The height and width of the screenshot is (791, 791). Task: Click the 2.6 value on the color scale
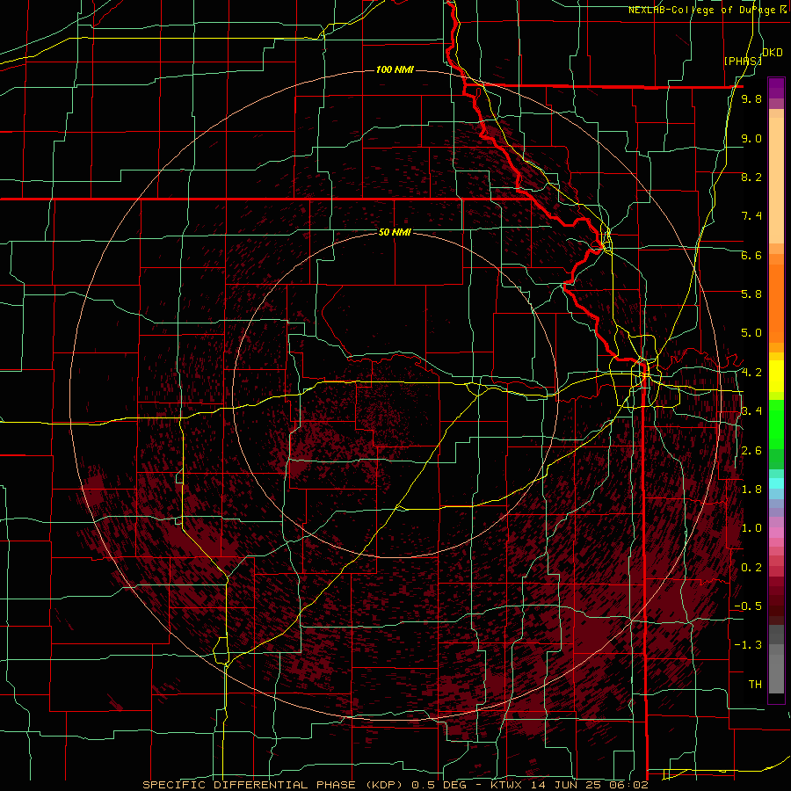point(751,451)
